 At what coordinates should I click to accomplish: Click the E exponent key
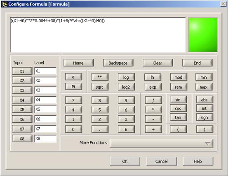126,129
